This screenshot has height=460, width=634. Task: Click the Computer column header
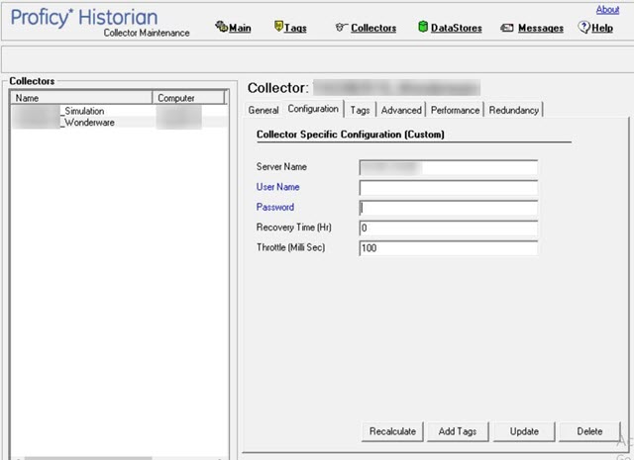(x=188, y=98)
